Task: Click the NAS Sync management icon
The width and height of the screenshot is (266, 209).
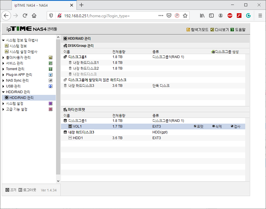Action: (51, 80)
